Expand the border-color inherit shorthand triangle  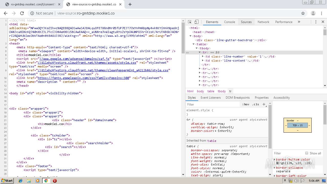(x=216, y=131)
